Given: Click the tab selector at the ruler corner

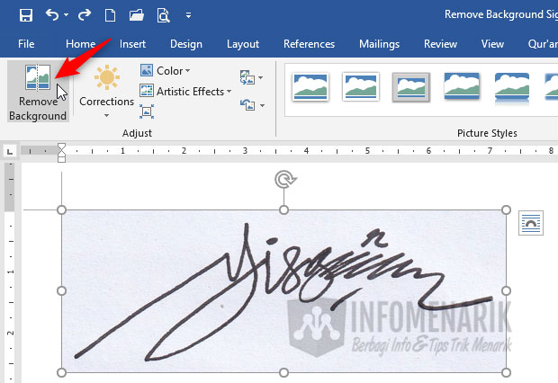Looking at the screenshot, I should pyautogui.click(x=10, y=152).
